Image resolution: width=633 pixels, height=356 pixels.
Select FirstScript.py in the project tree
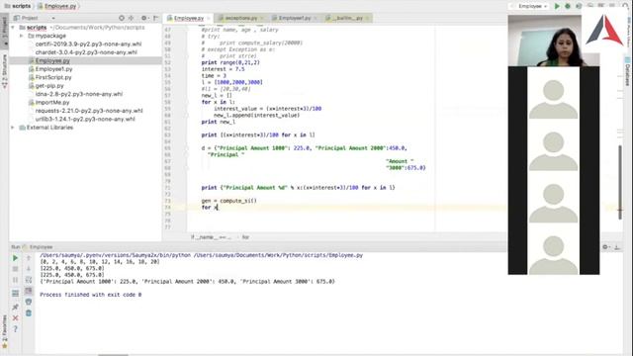(53, 77)
